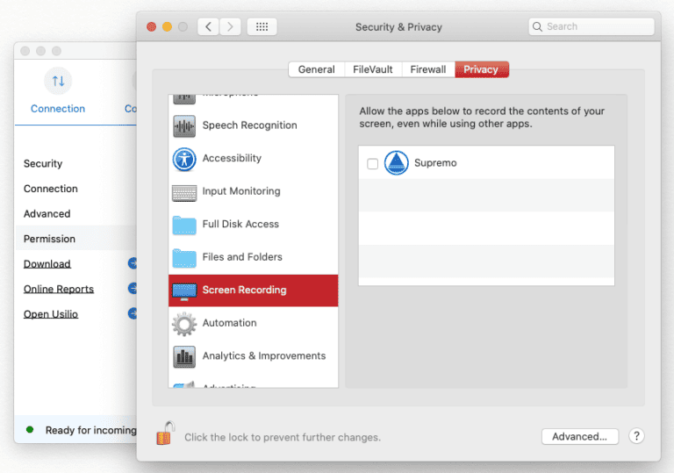This screenshot has height=473, width=674.
Task: Select Automation in privacy list
Action: coord(253,323)
